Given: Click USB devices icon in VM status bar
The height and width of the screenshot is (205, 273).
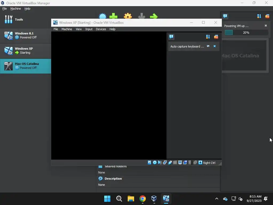Looking at the screenshot, I should [170, 163].
